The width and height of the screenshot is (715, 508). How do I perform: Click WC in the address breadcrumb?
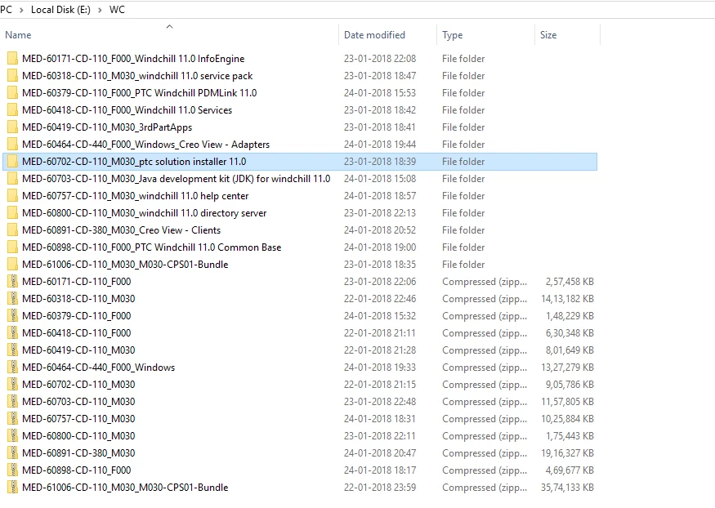[x=117, y=10]
